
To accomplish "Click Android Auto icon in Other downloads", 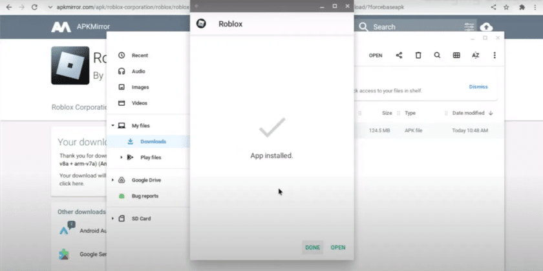I will tap(67, 229).
